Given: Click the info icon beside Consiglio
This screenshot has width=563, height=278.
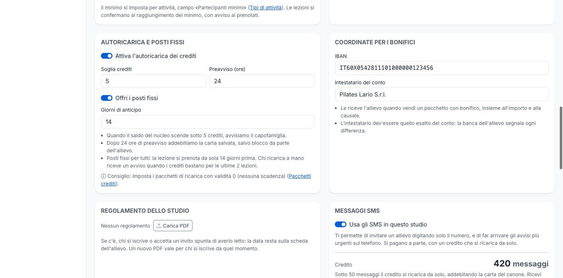Looking at the screenshot, I should [x=103, y=176].
